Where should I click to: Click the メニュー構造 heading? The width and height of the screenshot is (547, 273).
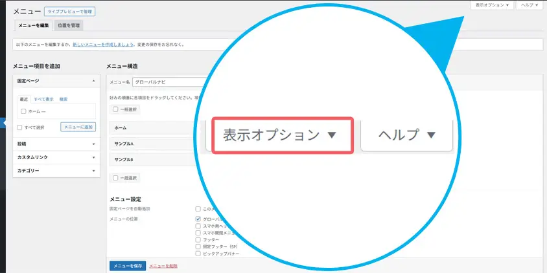122,66
